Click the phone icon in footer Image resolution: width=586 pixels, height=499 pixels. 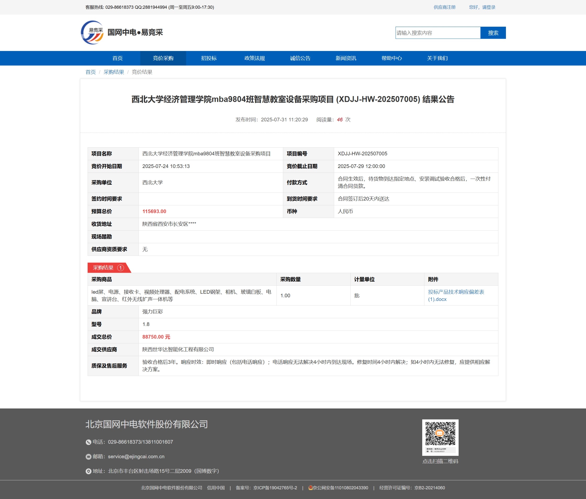[88, 442]
